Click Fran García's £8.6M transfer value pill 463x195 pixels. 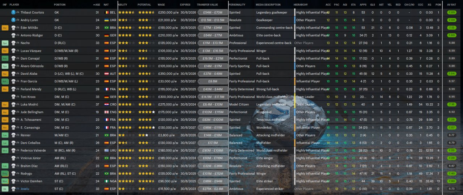click(x=213, y=81)
